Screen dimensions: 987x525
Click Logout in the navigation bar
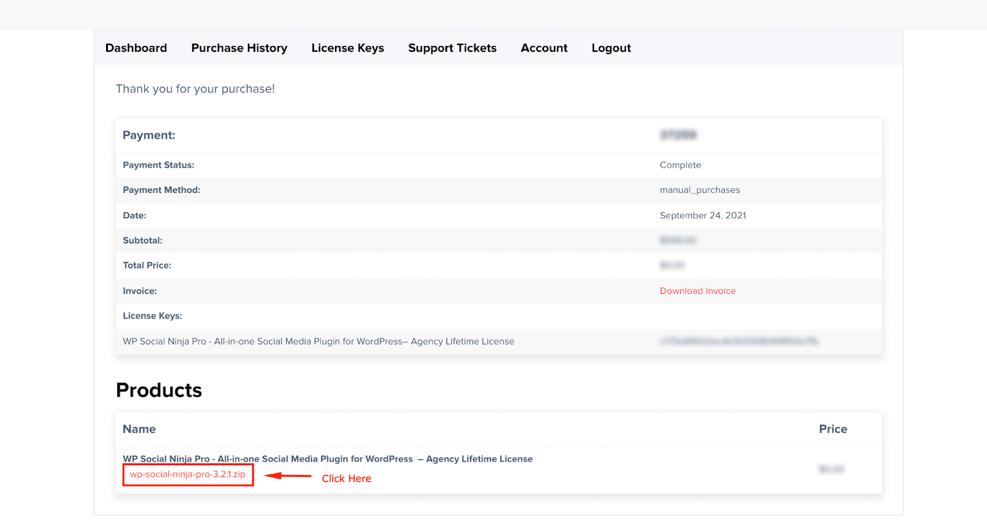pyautogui.click(x=611, y=48)
